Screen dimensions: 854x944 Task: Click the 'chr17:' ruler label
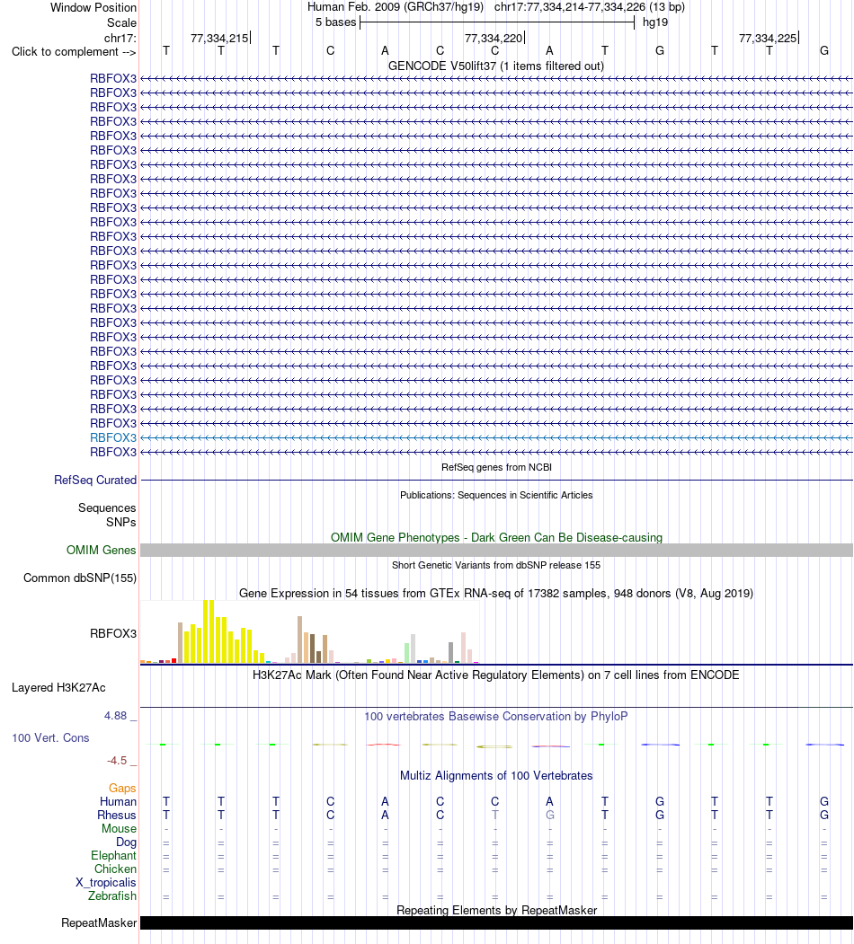120,39
